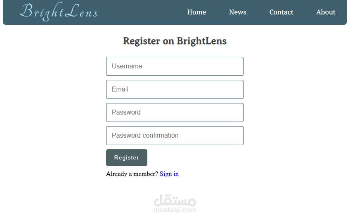Screen dimensions: 350x218
Task: Click the Arabic mostaql watermark logo
Action: click(175, 201)
